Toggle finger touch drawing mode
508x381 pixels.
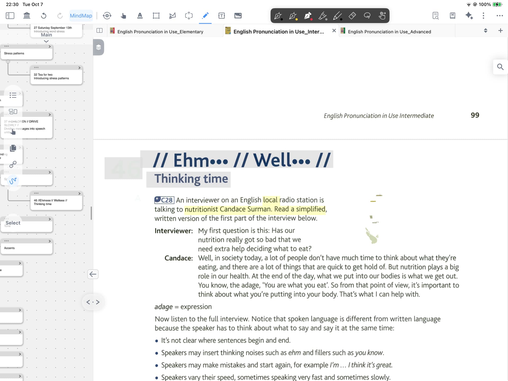coord(382,16)
